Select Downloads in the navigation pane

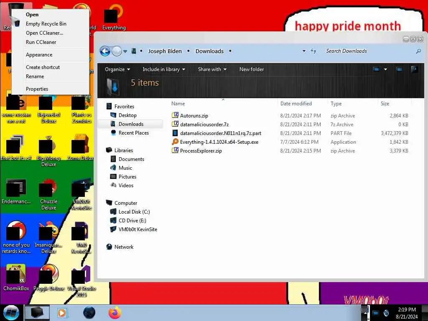click(x=131, y=124)
